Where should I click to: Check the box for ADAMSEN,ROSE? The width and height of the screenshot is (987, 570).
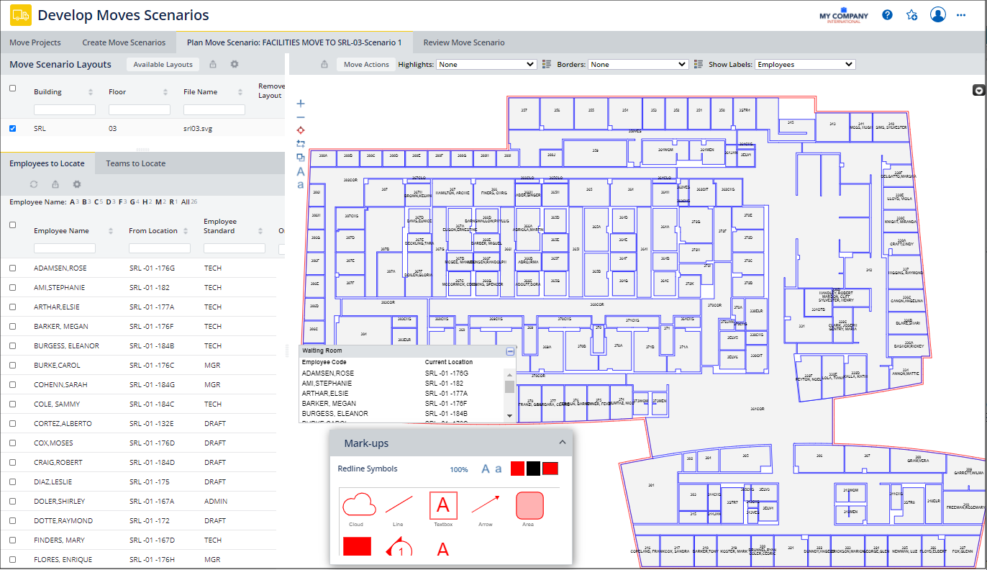click(12, 268)
